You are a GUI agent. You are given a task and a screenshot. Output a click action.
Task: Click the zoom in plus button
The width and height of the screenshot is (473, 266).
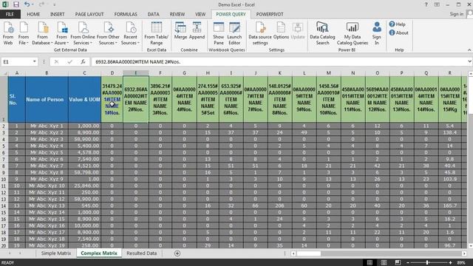pos(450,263)
